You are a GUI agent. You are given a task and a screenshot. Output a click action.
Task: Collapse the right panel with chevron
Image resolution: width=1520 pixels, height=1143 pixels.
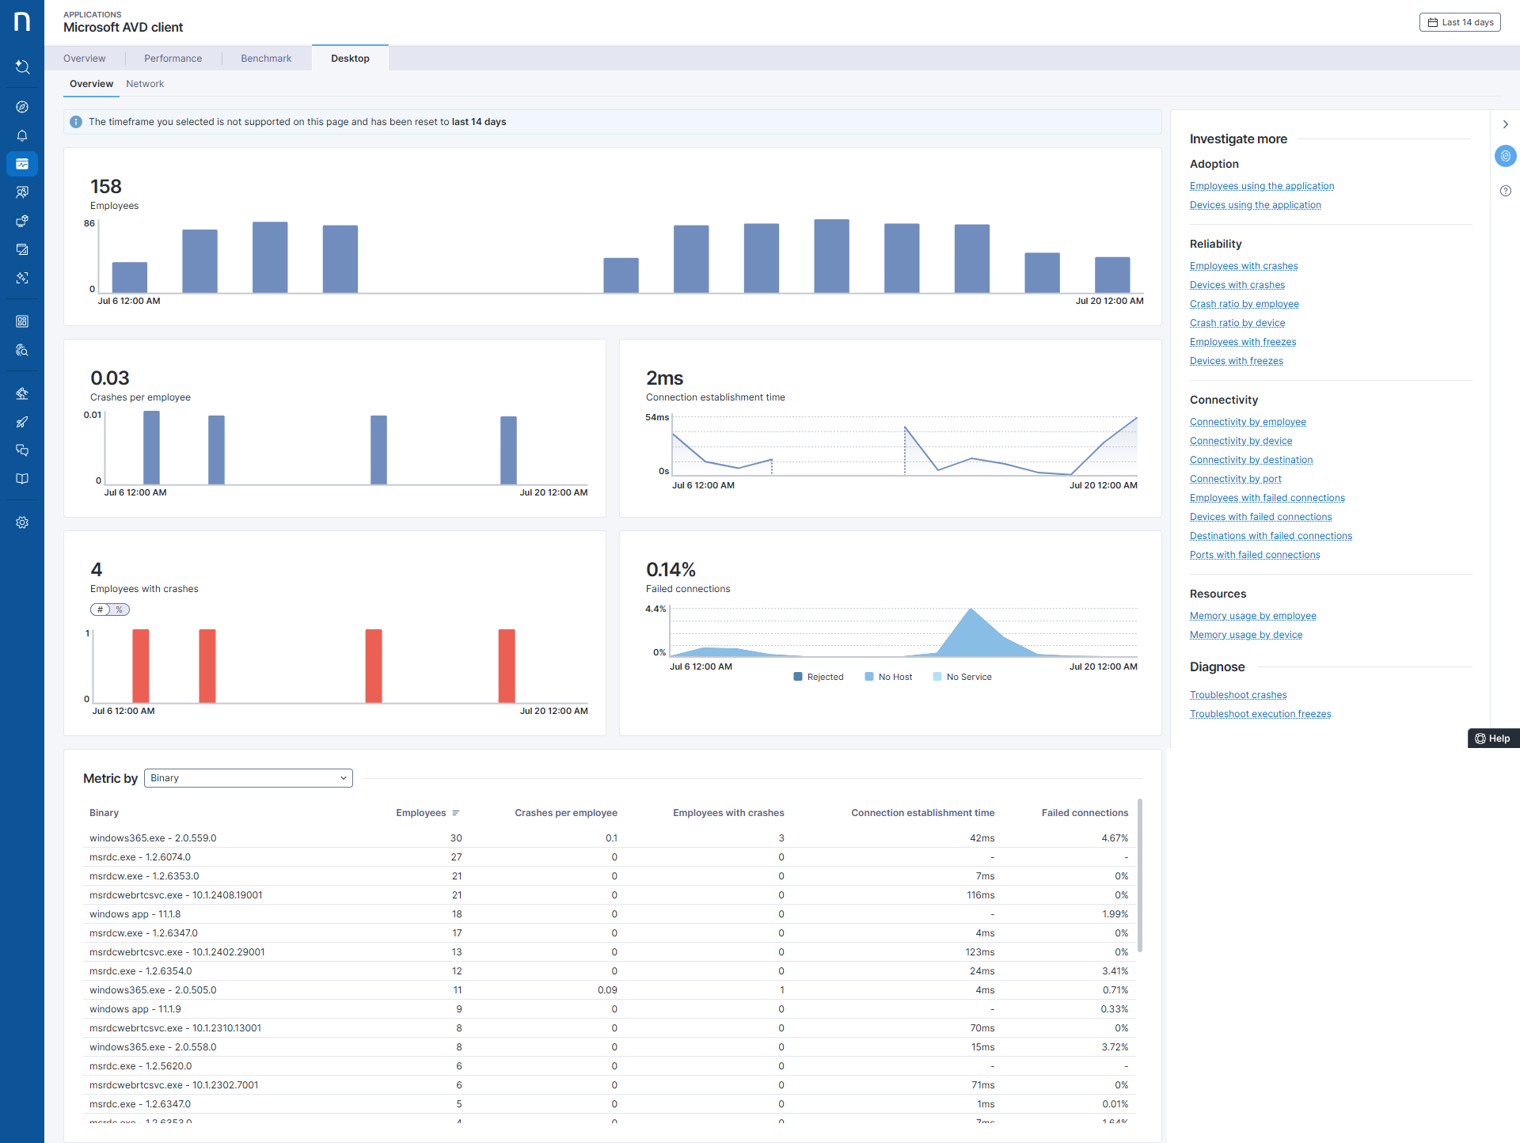(x=1505, y=124)
